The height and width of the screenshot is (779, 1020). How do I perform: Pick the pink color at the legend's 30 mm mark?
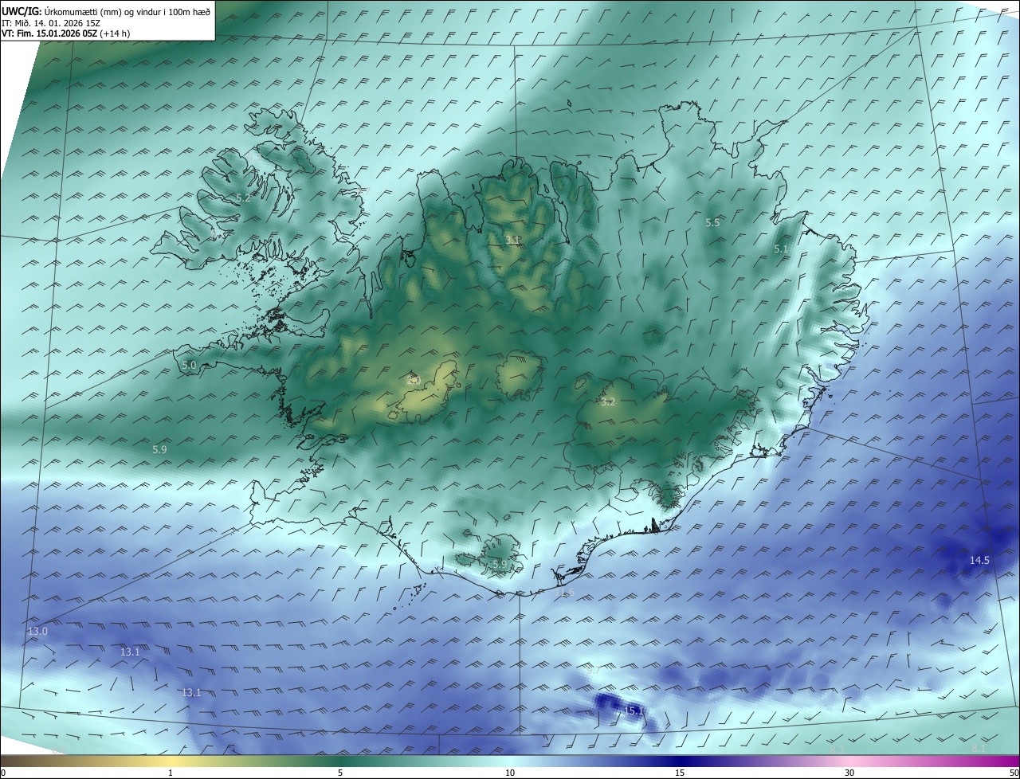coord(849,761)
